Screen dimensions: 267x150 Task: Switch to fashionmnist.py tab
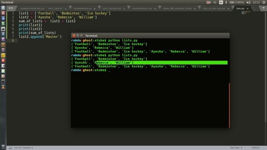83,8
